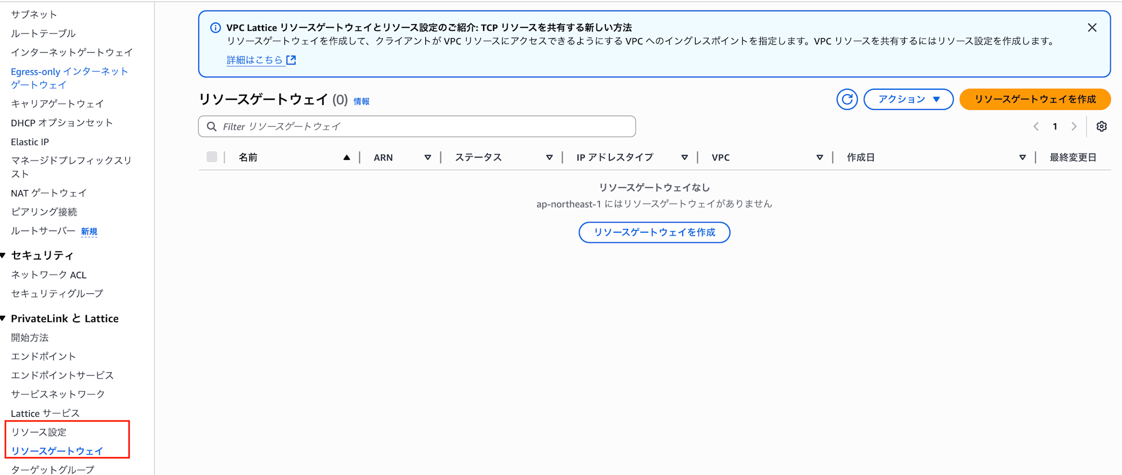Open サービスネットワーク in sidebar
The width and height of the screenshot is (1122, 475).
pos(58,394)
